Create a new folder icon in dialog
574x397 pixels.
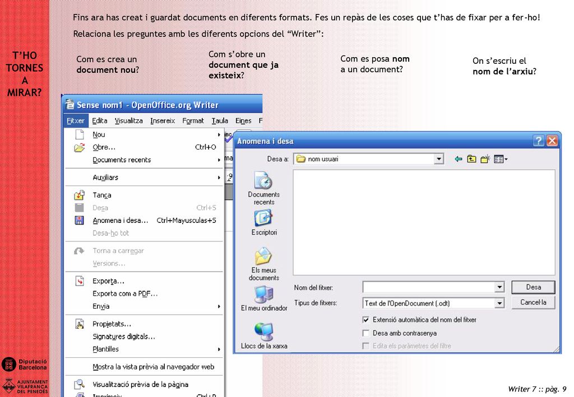tap(485, 159)
